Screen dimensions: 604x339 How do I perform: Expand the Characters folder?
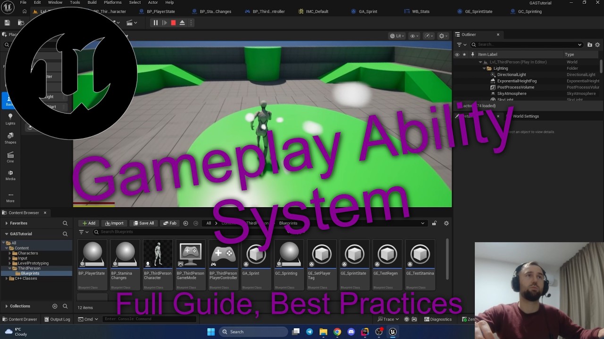pos(9,253)
